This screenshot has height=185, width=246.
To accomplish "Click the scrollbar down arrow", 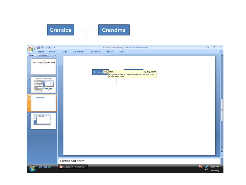I will (x=222, y=148).
